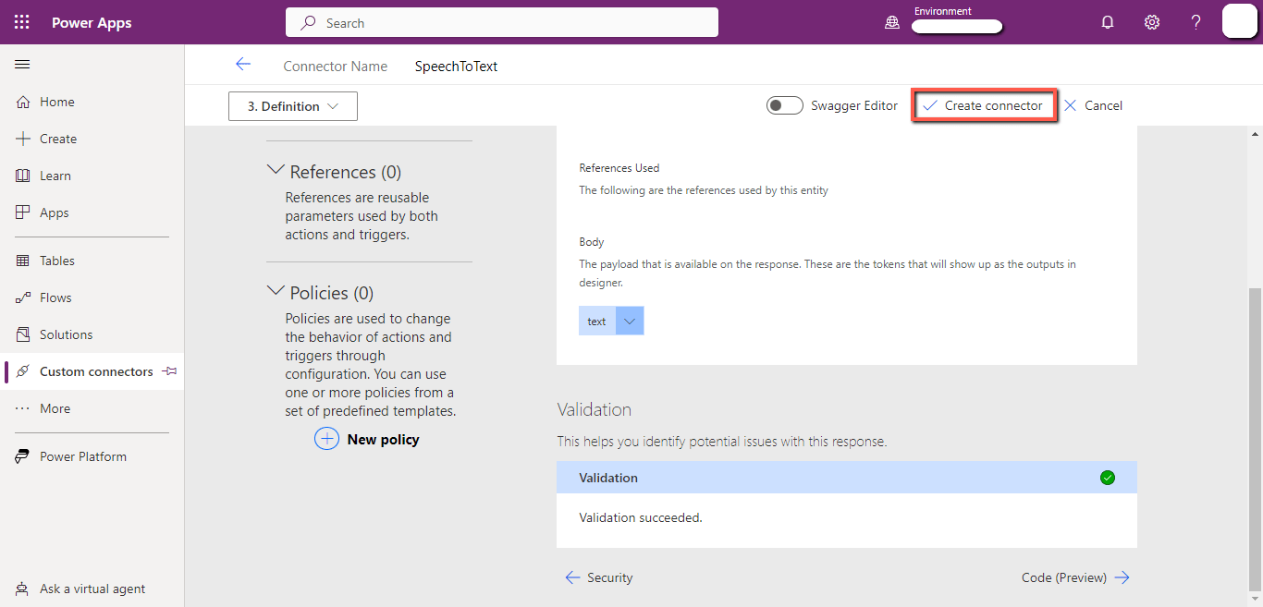Go to next Code (Preview) step
The image size is (1263, 607).
[1075, 577]
